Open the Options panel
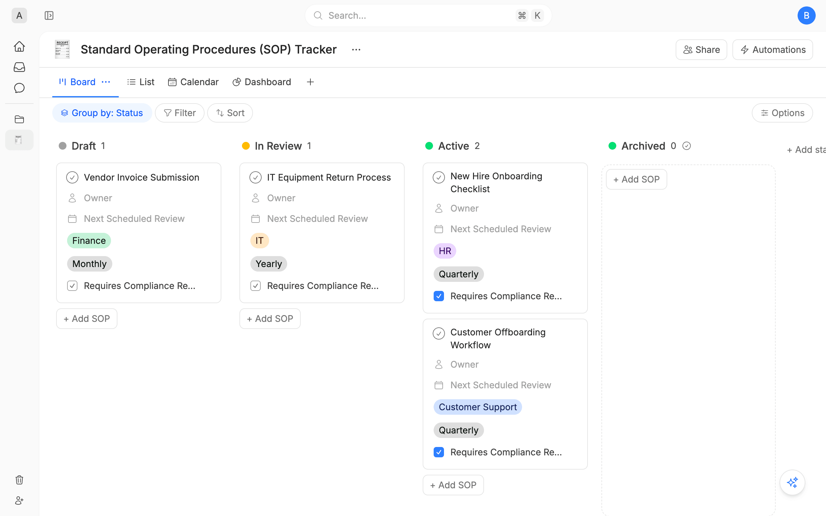 (782, 113)
